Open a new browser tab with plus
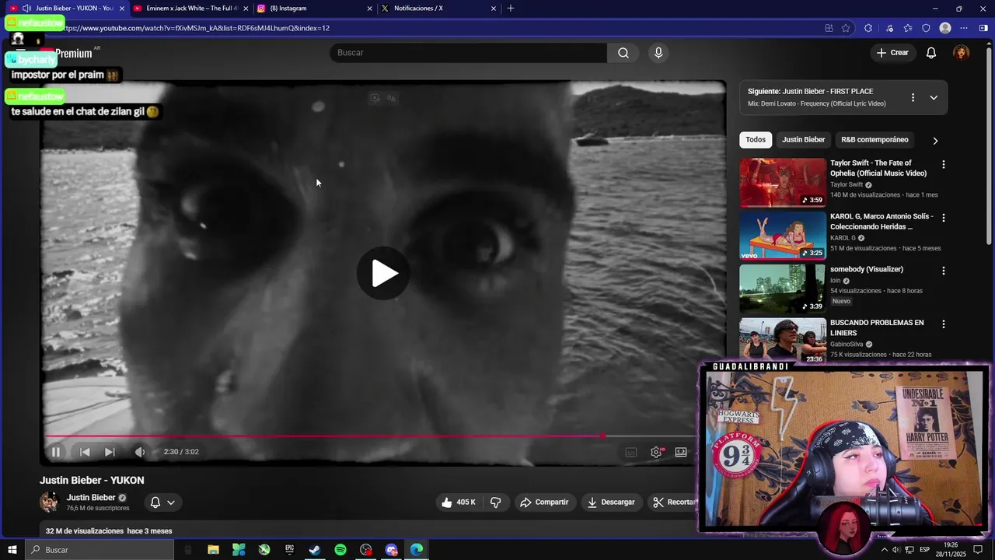The image size is (995, 560). coord(511,9)
